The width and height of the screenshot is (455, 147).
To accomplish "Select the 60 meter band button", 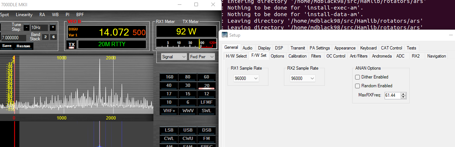I will point(206,77).
